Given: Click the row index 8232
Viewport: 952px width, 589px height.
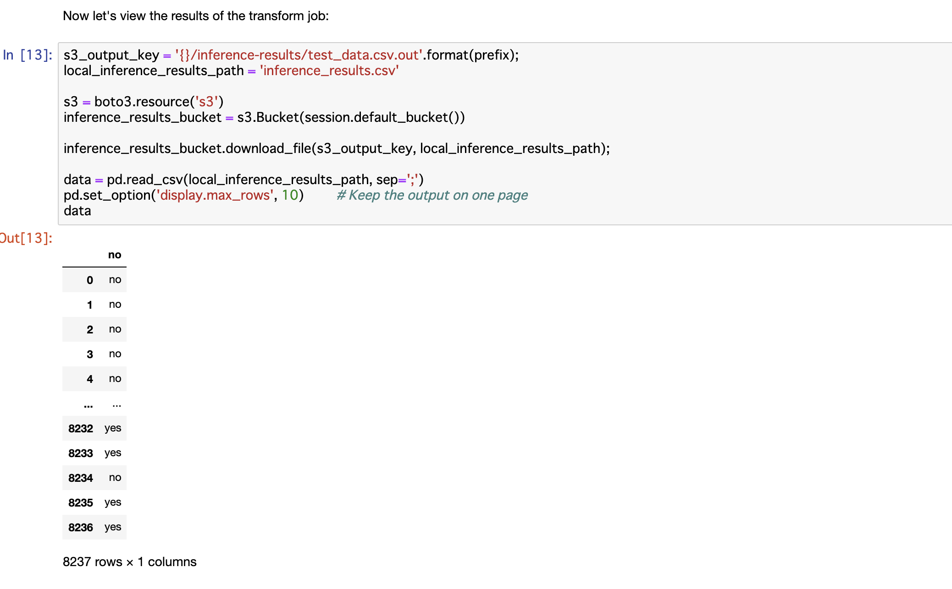Looking at the screenshot, I should point(81,428).
